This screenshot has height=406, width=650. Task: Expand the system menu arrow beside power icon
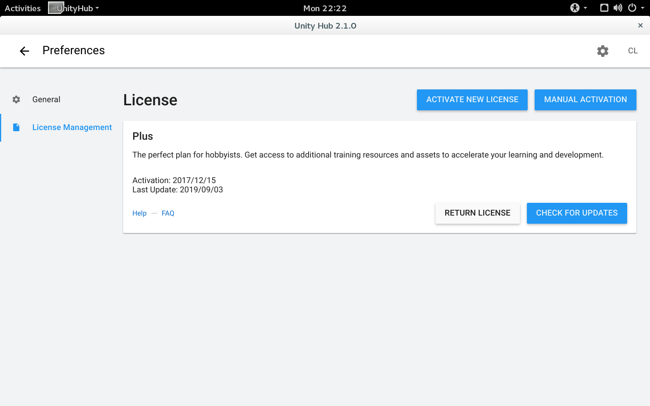pos(643,8)
